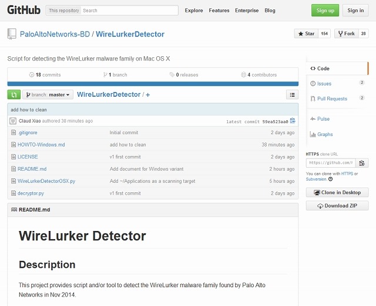The height and width of the screenshot is (306, 376).
Task: Open Add document for Windows variant commit
Action: 146,169
